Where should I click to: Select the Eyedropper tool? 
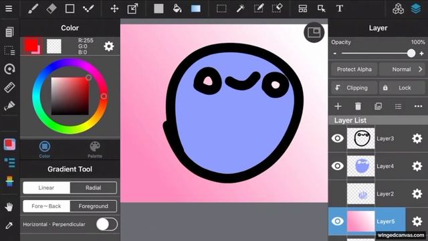9,226
